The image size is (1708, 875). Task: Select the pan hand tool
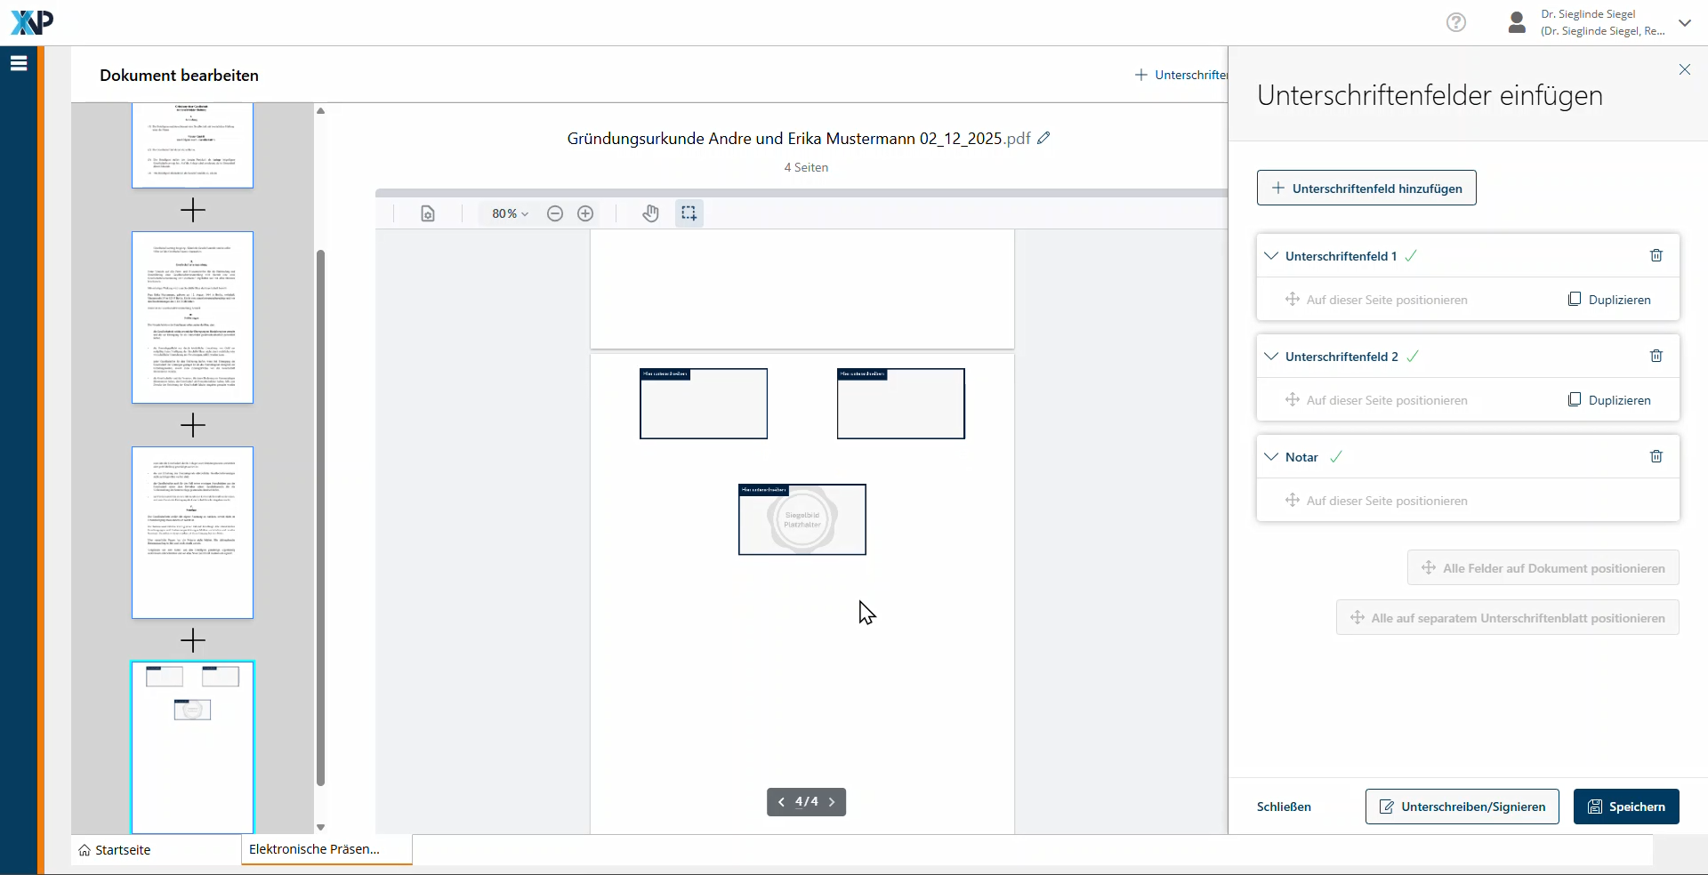(650, 213)
